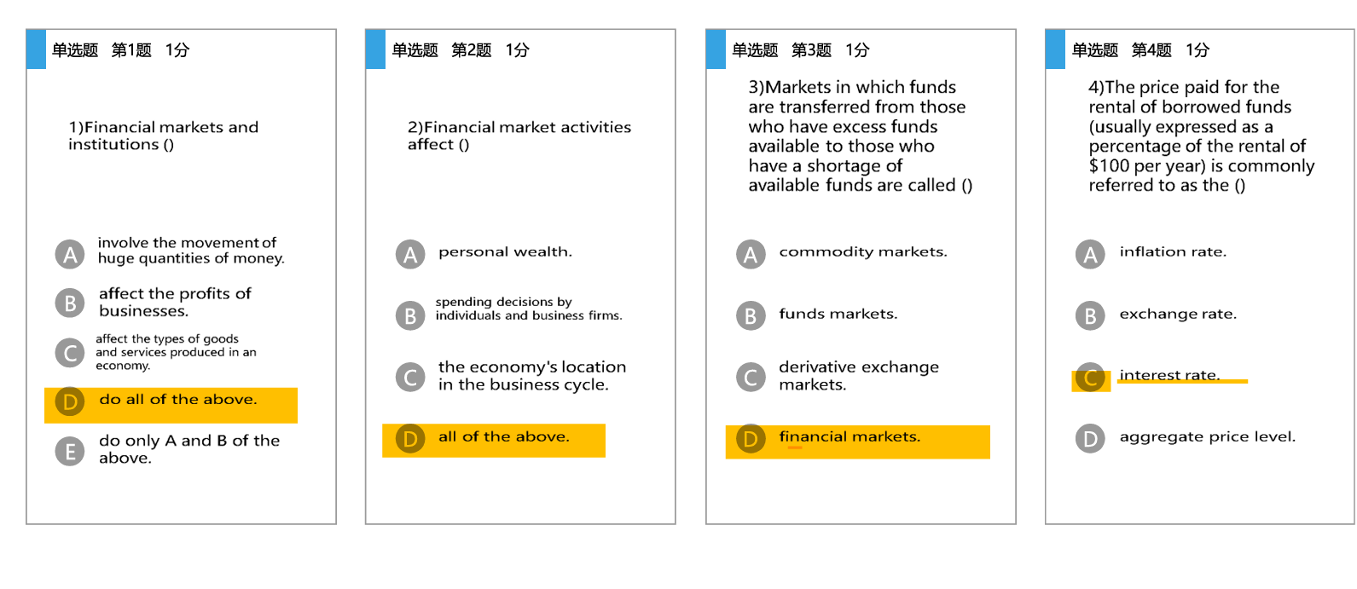Select option E circle in question 1
Screen dimensions: 1357x589
(70, 451)
